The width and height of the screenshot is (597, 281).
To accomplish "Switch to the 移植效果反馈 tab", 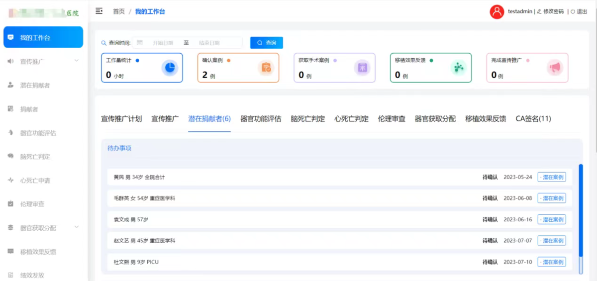I will (x=486, y=119).
